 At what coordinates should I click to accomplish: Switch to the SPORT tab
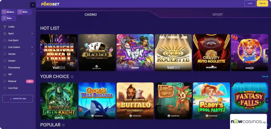pyautogui.click(x=218, y=15)
